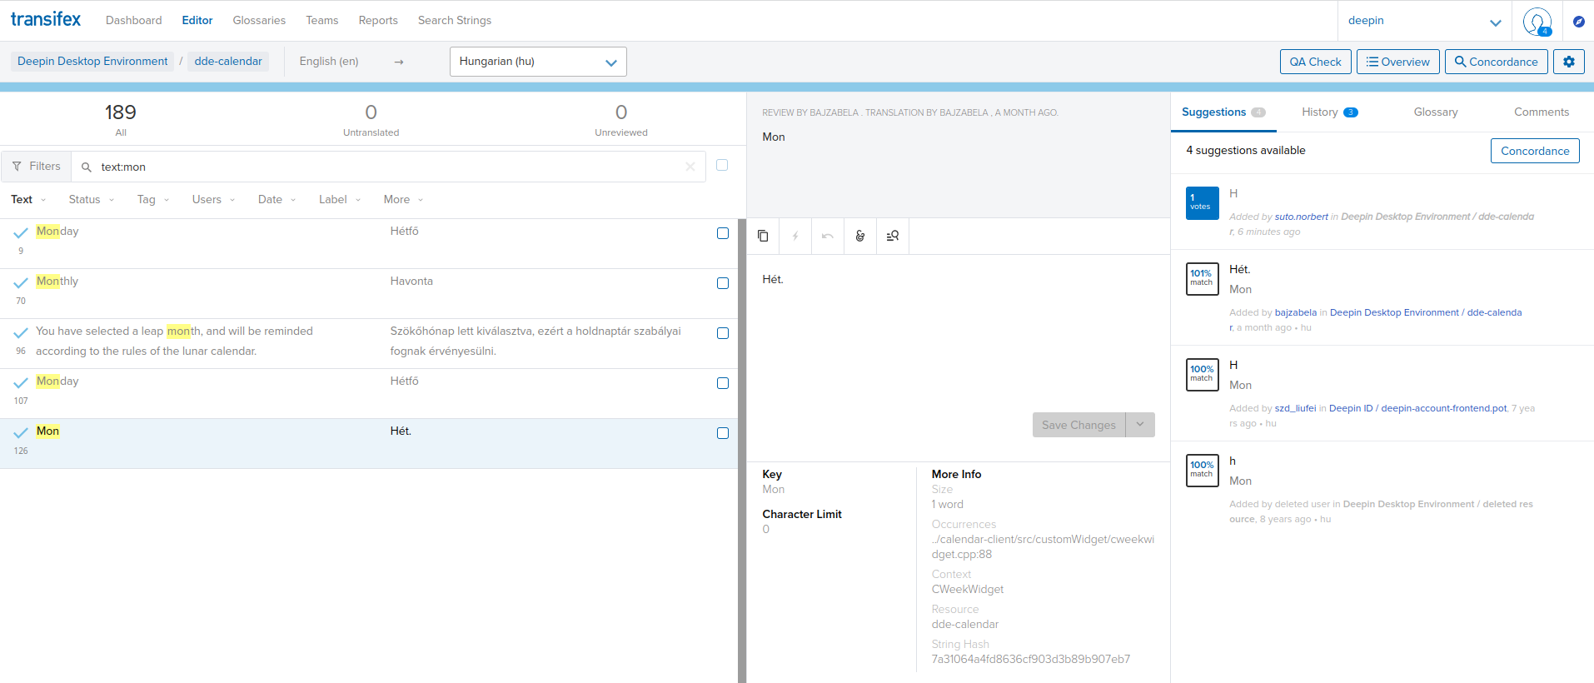Check the Monthly row checkbox

(723, 283)
